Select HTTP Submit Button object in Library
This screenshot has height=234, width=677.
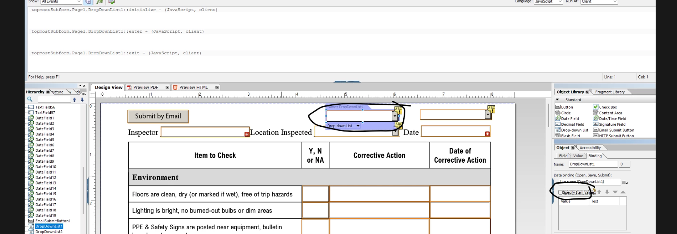[x=613, y=136]
